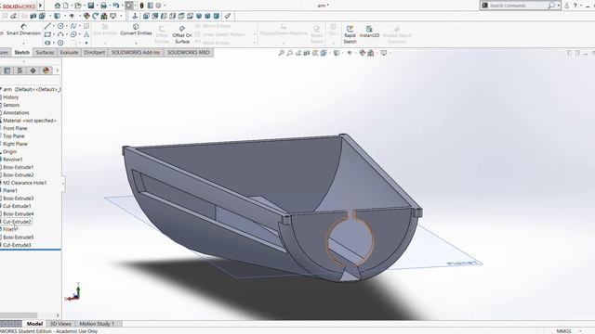Screen dimensions: 595x334
Task: Open the Motion Study 1 tab
Action: [97, 324]
